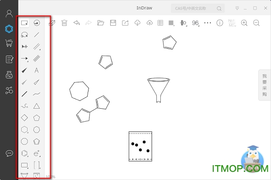Select the chain drawing tool

[x=24, y=106]
